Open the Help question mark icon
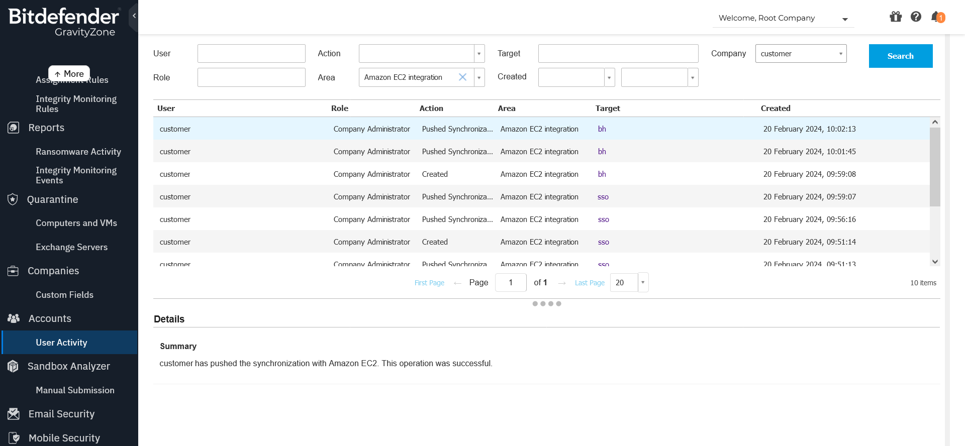Image resolution: width=965 pixels, height=446 pixels. (x=916, y=17)
